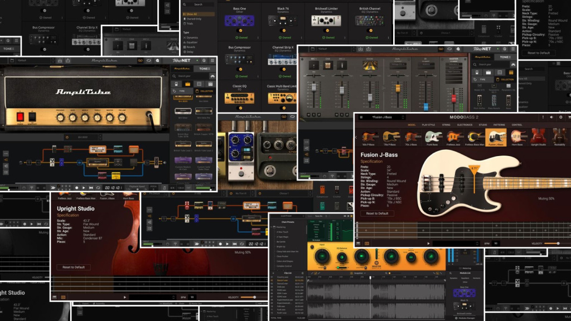Flip the red power switch on the amp
The image size is (571, 321).
(x=21, y=117)
